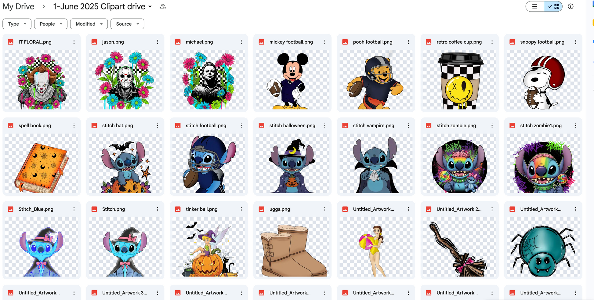This screenshot has height=300, width=594.
Task: Open more actions menu for spell book.png
Action: point(74,126)
